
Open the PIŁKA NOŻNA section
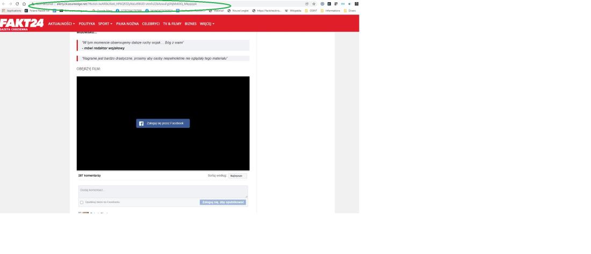tap(127, 24)
